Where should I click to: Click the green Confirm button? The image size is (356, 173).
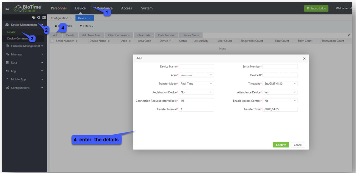[x=281, y=145]
